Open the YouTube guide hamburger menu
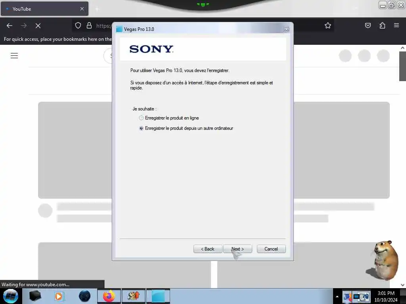Image resolution: width=406 pixels, height=304 pixels. pyautogui.click(x=14, y=55)
